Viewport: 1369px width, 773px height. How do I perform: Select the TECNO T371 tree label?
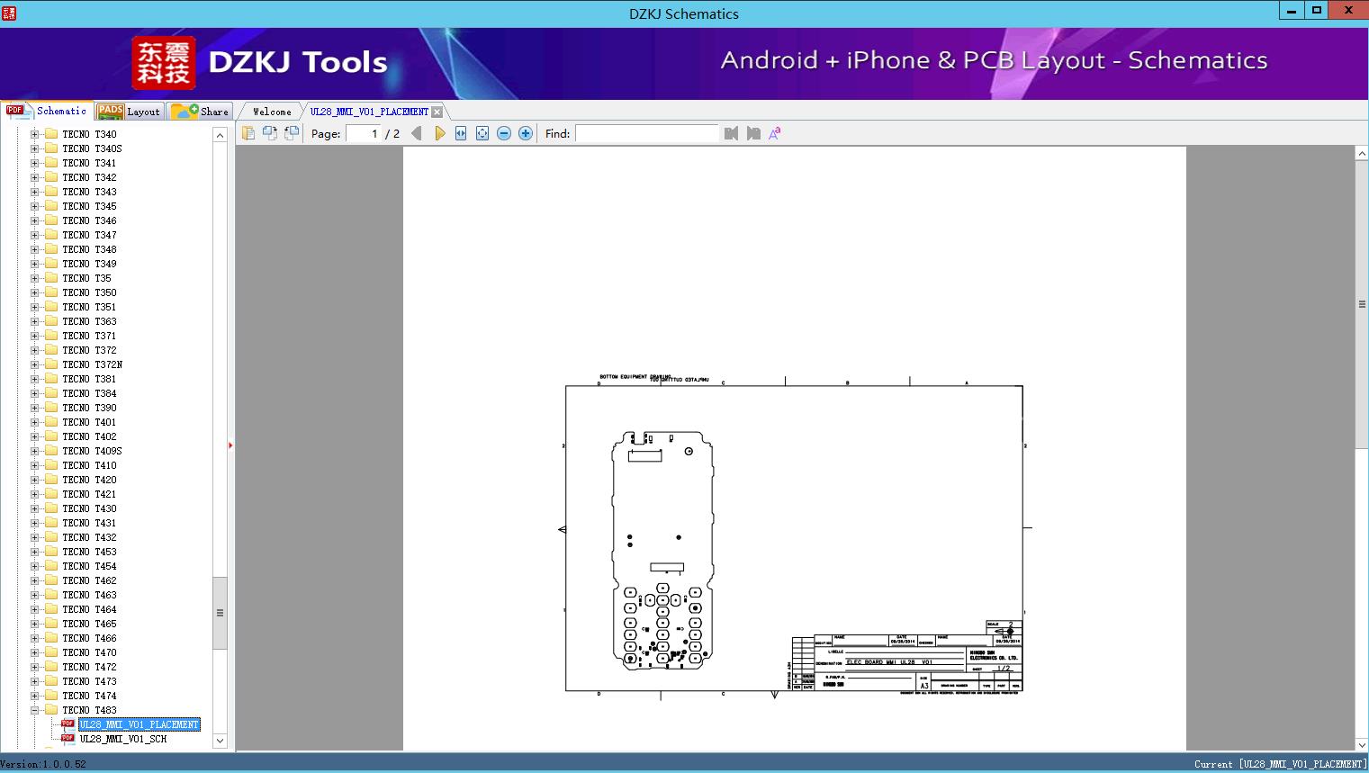(89, 336)
